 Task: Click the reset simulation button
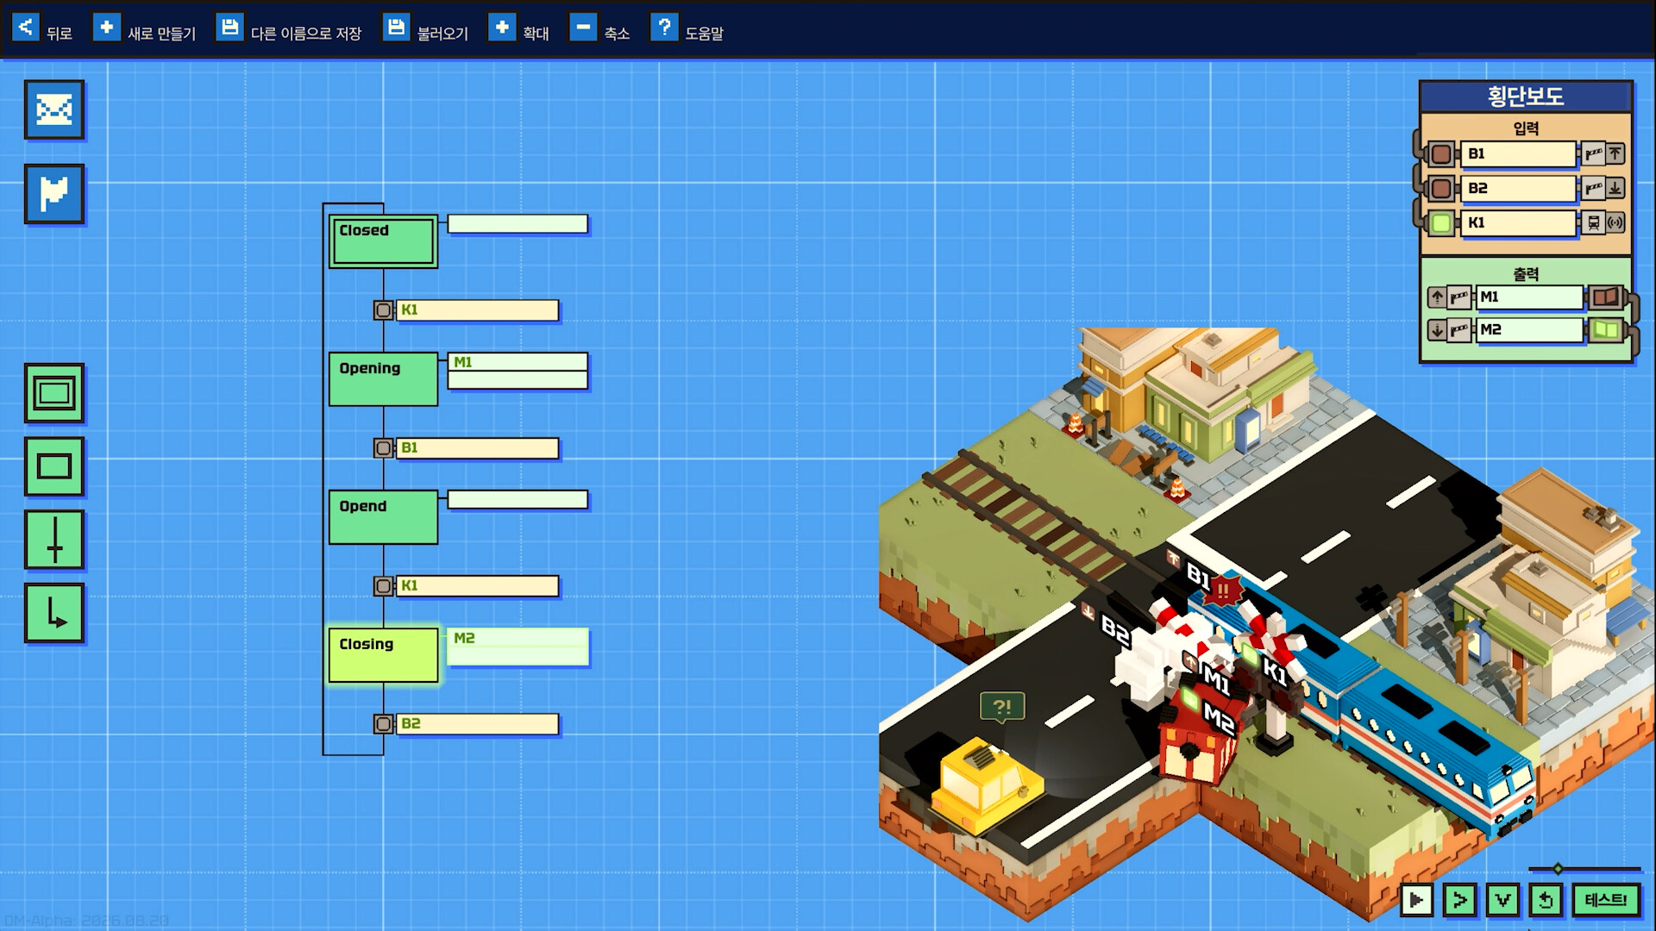click(x=1546, y=900)
